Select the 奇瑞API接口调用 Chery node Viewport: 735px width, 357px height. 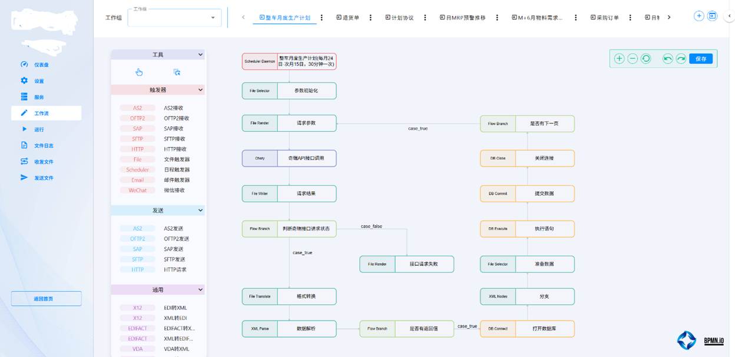[x=289, y=158]
